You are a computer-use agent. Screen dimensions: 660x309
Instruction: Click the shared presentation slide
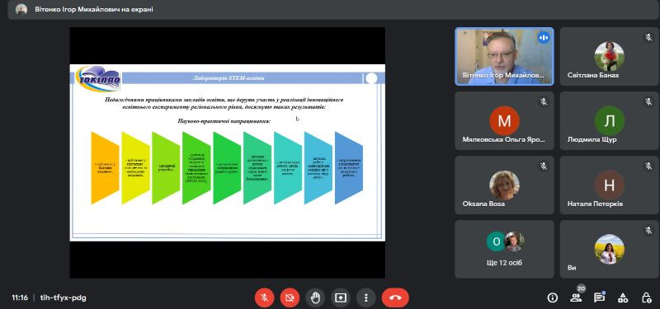(x=228, y=152)
